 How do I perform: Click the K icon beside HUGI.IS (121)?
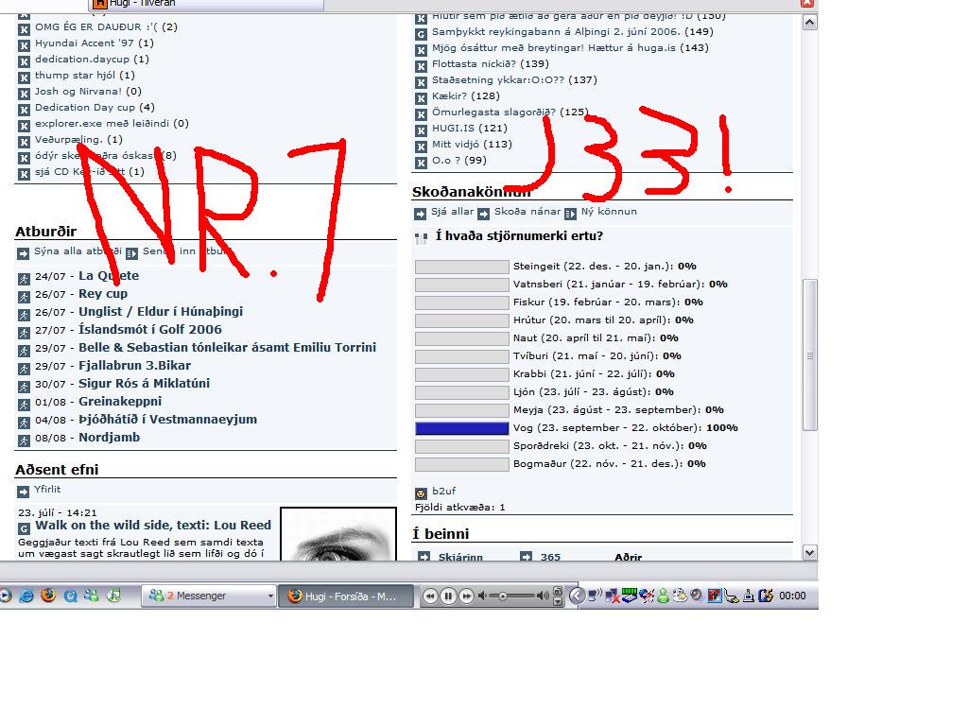(x=421, y=130)
